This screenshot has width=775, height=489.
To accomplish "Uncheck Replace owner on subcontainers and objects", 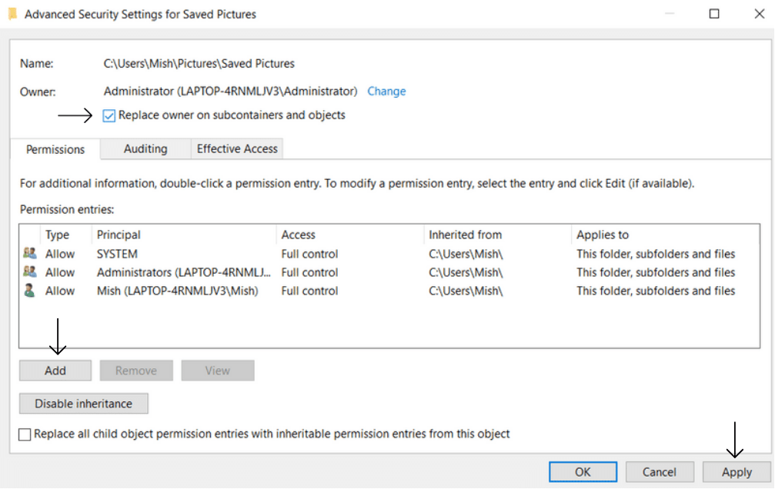I will pos(109,115).
